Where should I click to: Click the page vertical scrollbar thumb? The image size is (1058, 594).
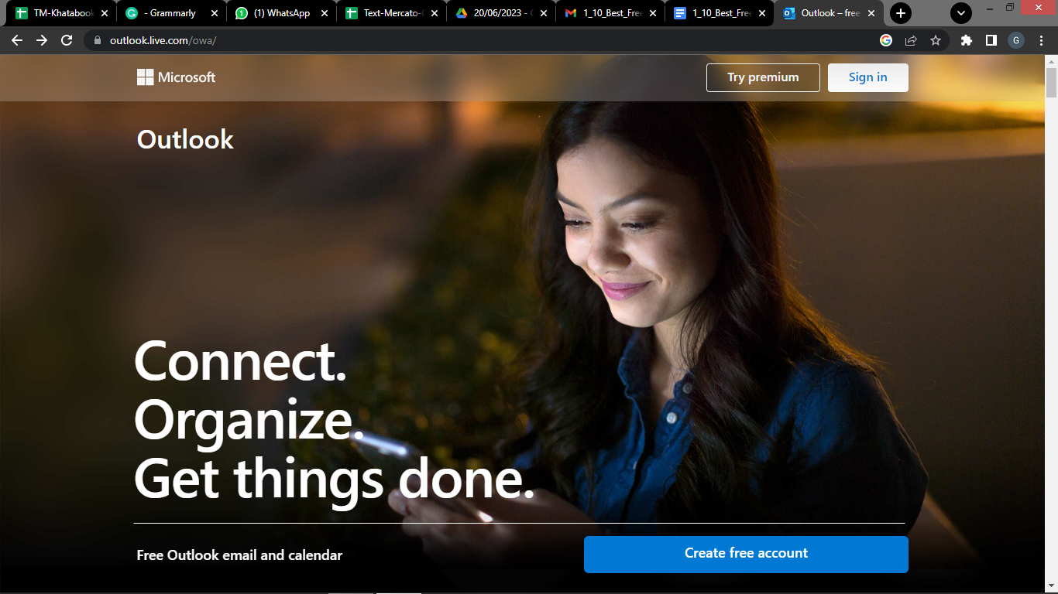click(x=1051, y=82)
